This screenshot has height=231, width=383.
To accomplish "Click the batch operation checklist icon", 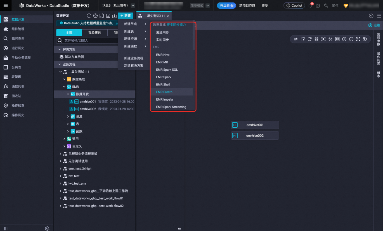I will (x=108, y=16).
